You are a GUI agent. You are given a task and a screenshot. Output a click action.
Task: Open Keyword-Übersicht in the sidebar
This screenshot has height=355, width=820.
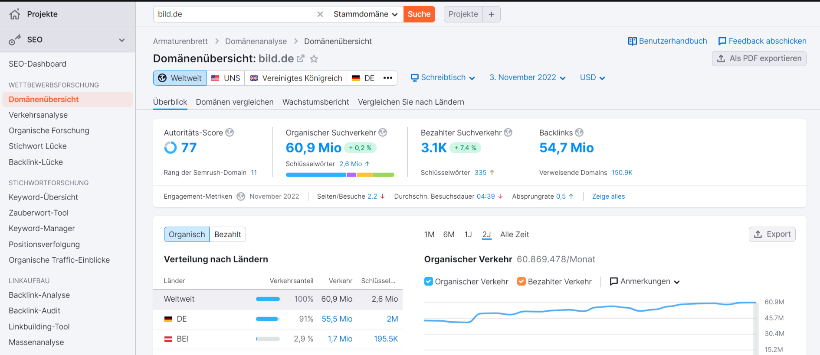click(x=43, y=197)
